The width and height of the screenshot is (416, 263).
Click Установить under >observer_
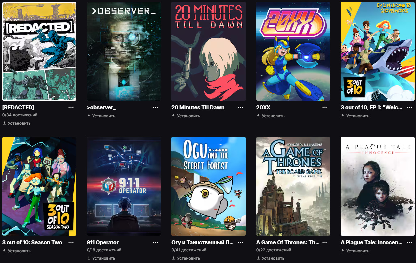[x=101, y=116]
